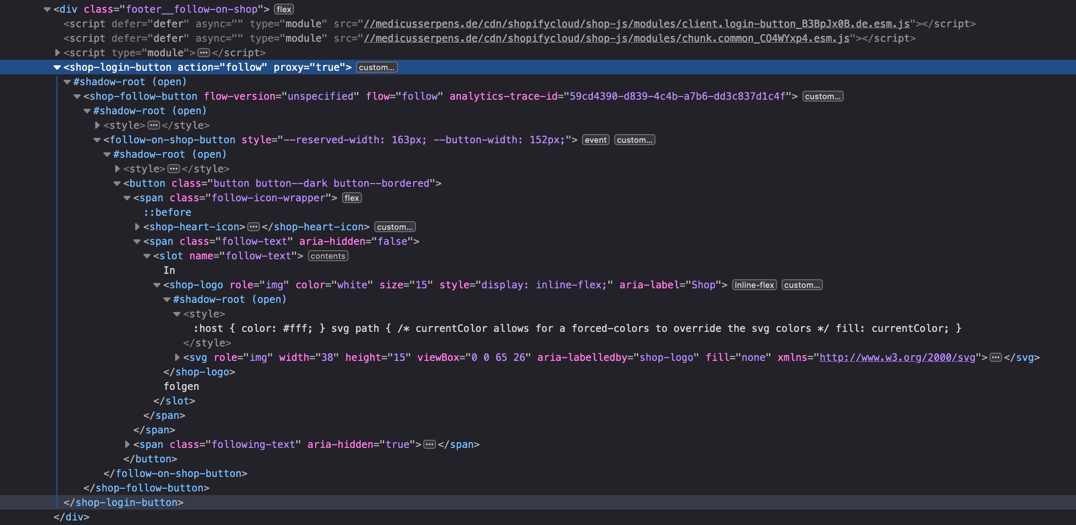Viewport: 1076px width, 525px height.
Task: Collapse the shop-login-button element
Action: pos(57,67)
